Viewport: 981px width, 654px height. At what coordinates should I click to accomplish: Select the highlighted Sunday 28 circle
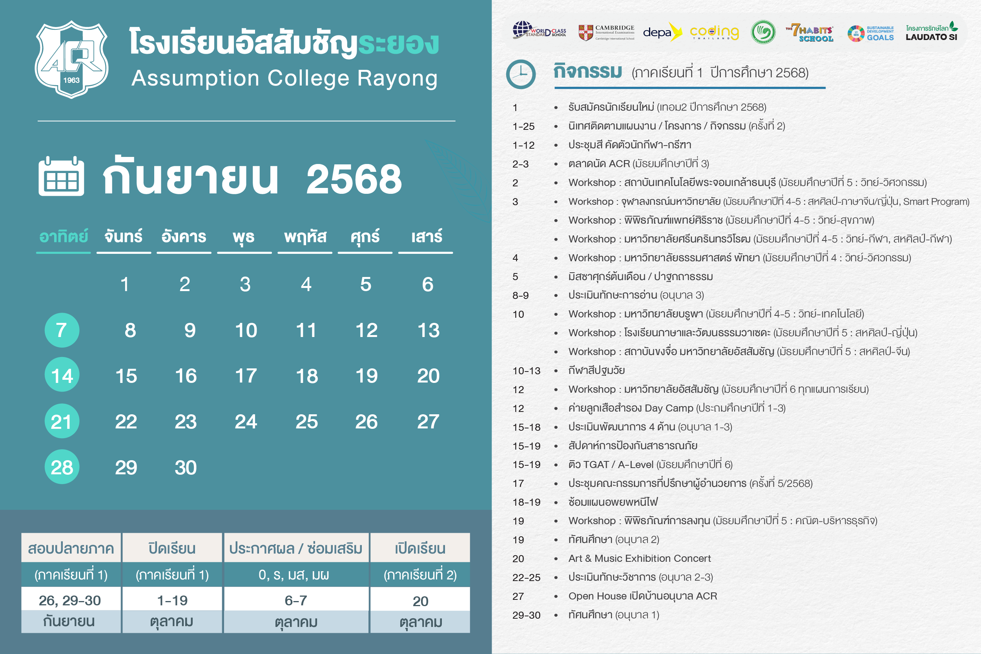(62, 467)
